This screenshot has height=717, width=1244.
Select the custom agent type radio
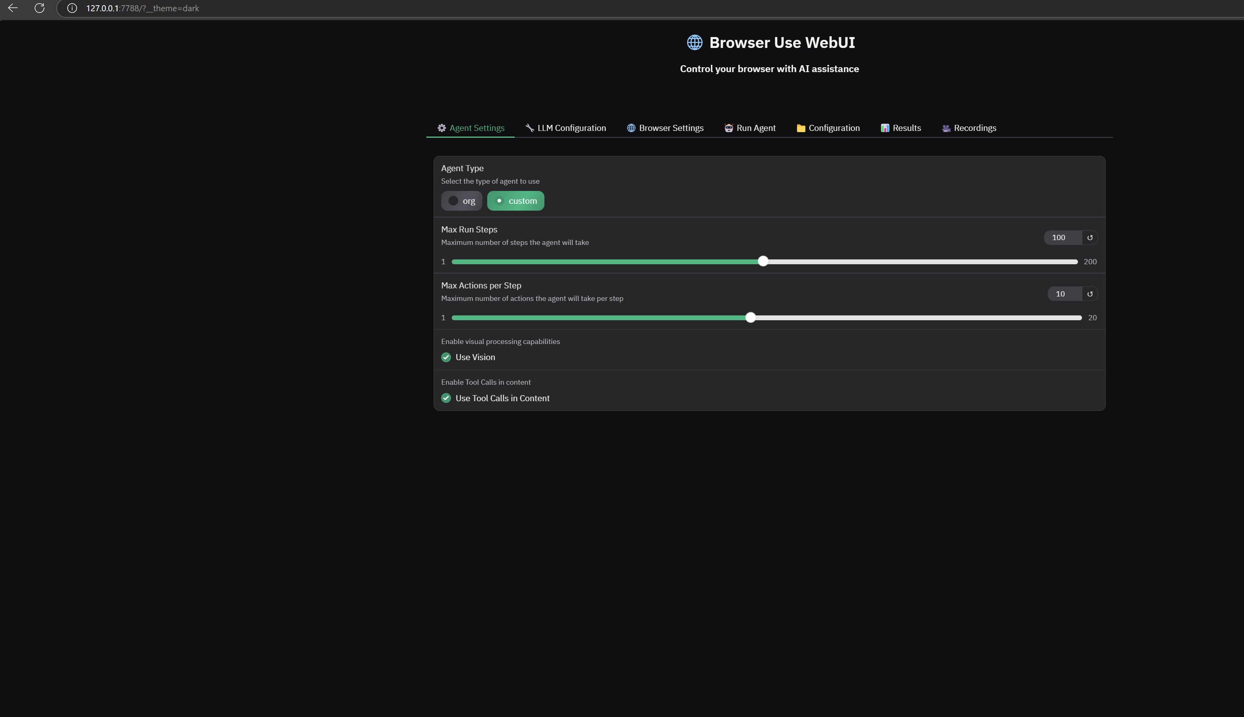click(x=499, y=201)
